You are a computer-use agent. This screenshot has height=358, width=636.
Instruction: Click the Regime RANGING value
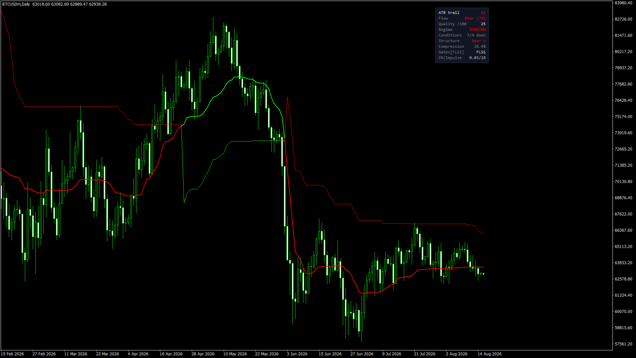[x=477, y=30]
